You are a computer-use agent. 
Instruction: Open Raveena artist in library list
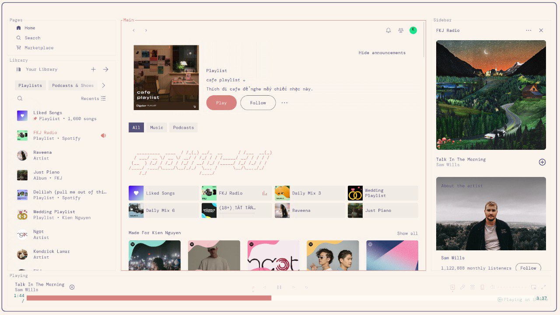pos(63,155)
